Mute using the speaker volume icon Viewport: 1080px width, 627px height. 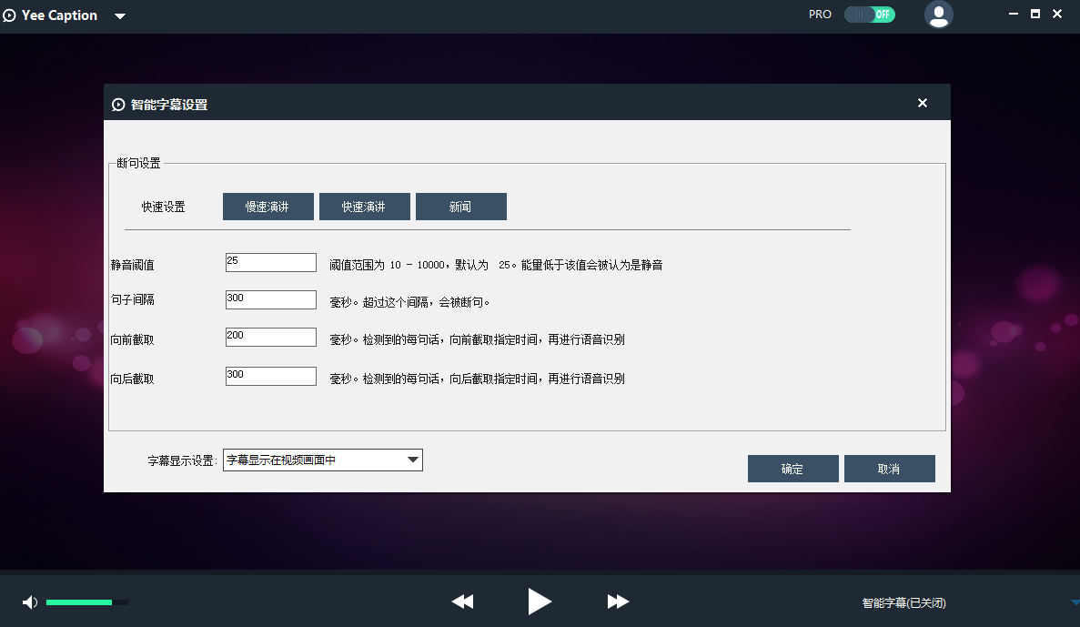30,602
